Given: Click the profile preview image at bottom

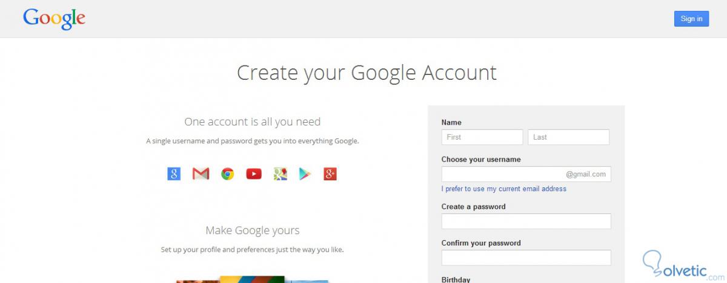Looking at the screenshot, I should click(252, 279).
